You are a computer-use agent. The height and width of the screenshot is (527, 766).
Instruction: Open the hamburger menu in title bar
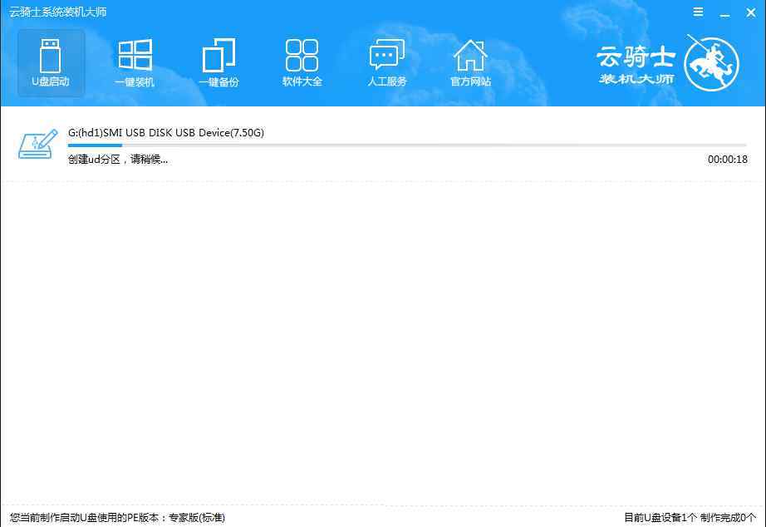[x=698, y=12]
